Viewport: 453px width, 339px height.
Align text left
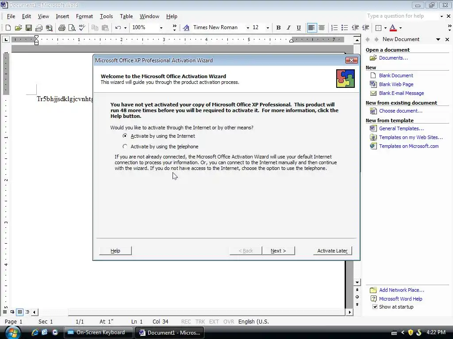[311, 28]
